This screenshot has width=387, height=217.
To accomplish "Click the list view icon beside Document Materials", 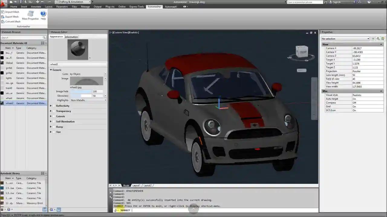I will click(x=42, y=43).
